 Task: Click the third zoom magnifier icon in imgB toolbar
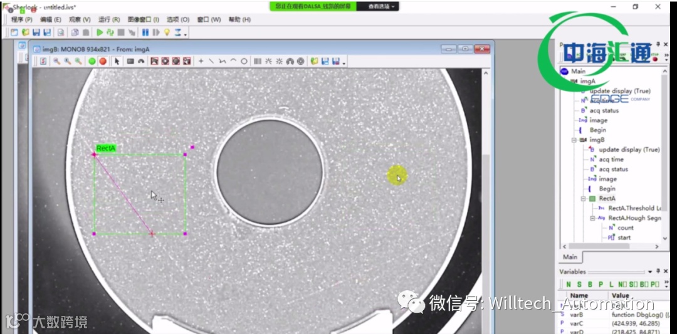[x=78, y=61]
